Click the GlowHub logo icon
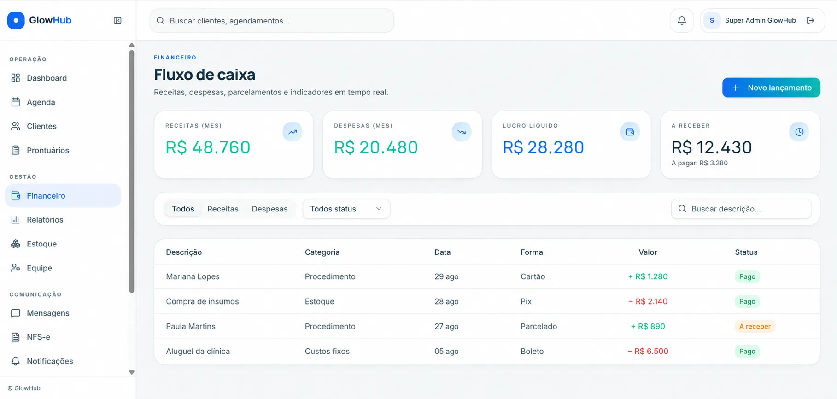837x399 pixels. 16,20
